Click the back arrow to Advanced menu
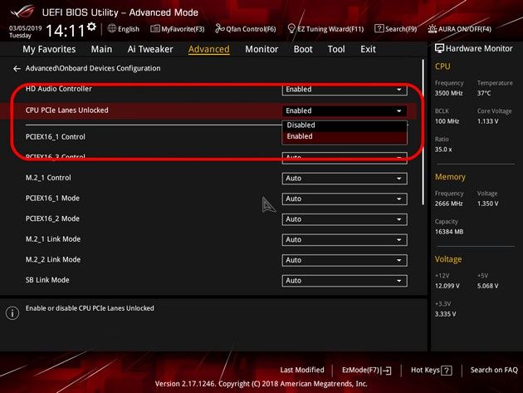Screen dimensions: 523x393 click(x=17, y=68)
